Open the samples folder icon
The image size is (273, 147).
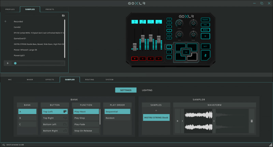click(x=63, y=16)
